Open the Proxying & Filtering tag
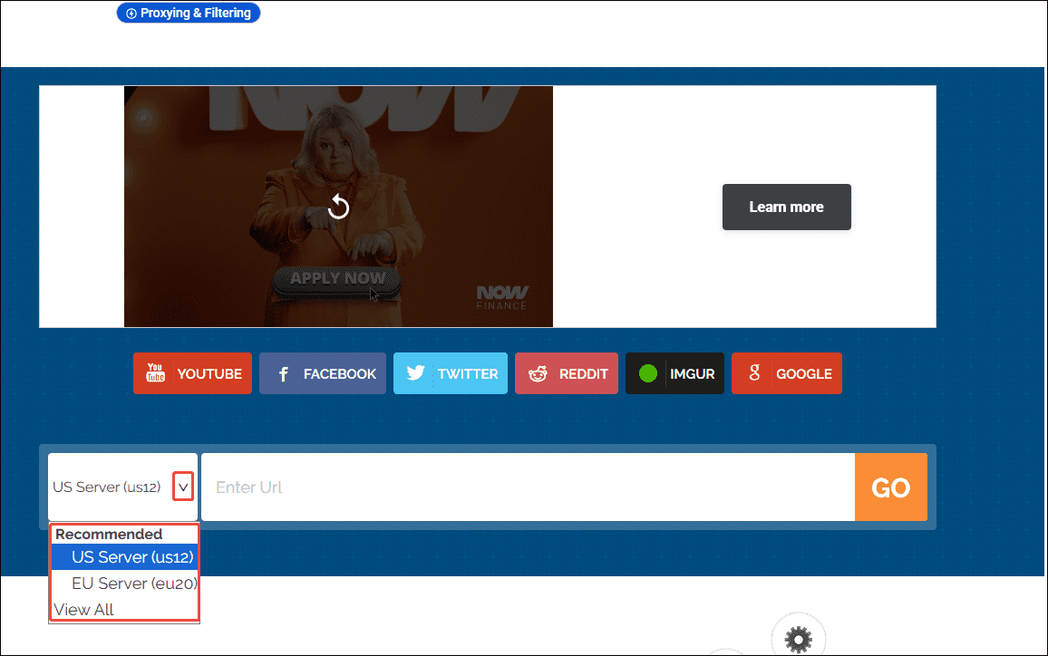This screenshot has width=1048, height=656. pos(189,13)
